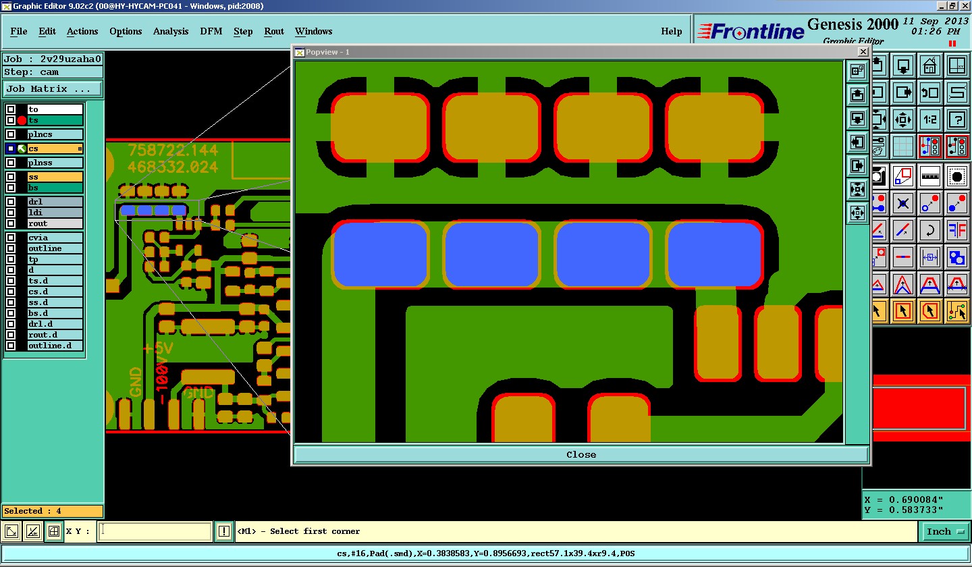Viewport: 972px width, 567px height.
Task: Select the 'bs' layer name
Action: click(55, 188)
